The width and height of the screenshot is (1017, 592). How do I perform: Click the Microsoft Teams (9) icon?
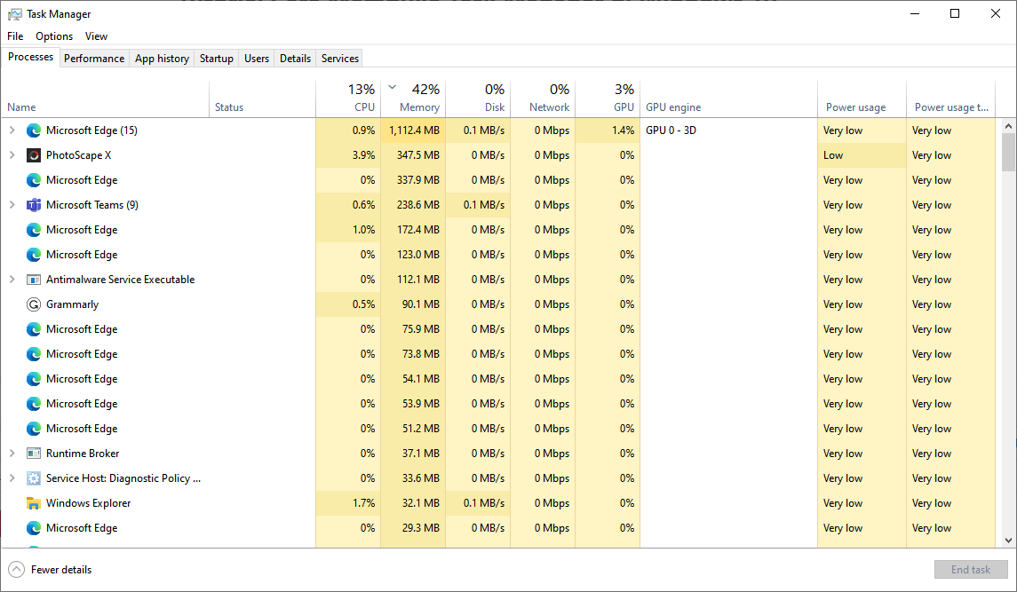34,205
